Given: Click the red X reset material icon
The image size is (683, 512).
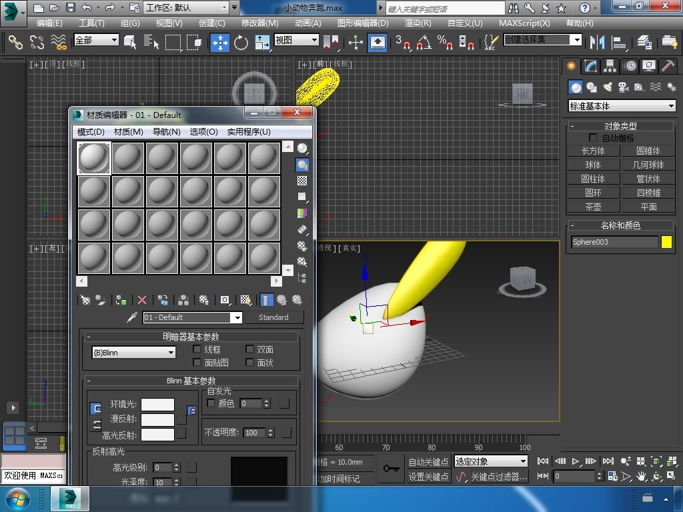Looking at the screenshot, I should pos(142,301).
